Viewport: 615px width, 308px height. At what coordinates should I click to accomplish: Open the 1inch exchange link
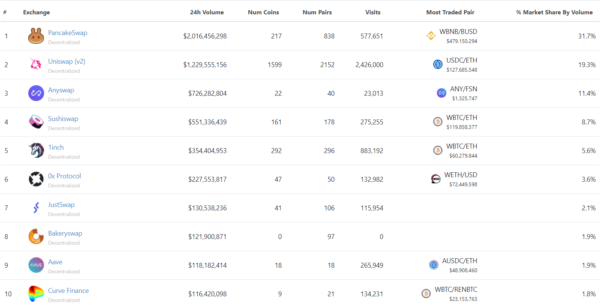click(x=56, y=147)
